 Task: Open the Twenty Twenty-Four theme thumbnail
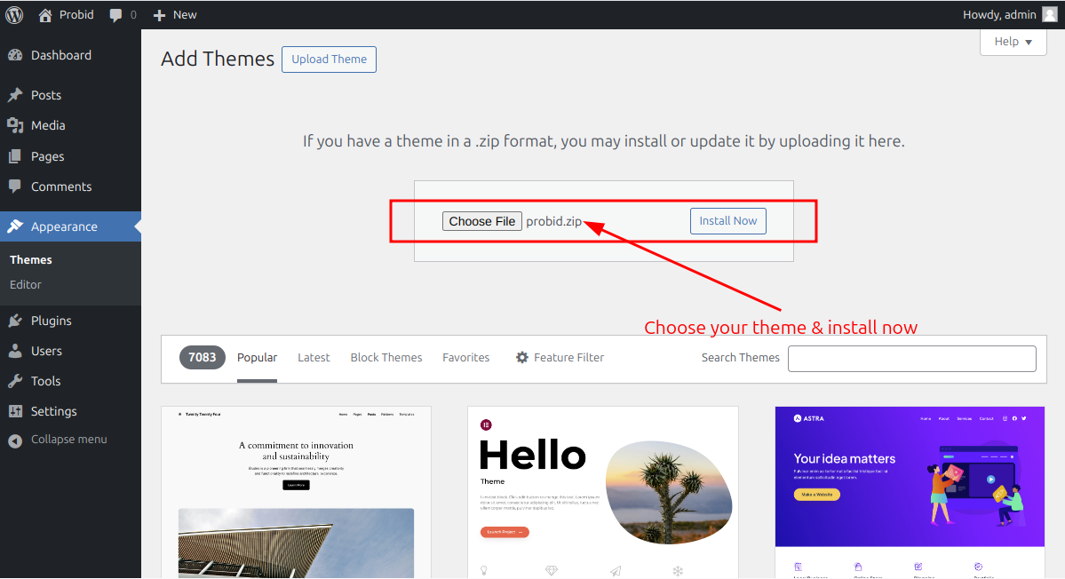[296, 493]
